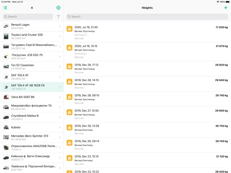Image resolution: width=231 pixels, height=173 pixels.
Task: Expand DAF 105.4 XF AB 8844 BK chevron
Action: tap(60, 77)
